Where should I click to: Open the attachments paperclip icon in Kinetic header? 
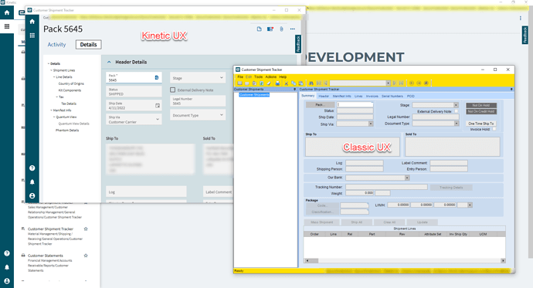pos(281,29)
